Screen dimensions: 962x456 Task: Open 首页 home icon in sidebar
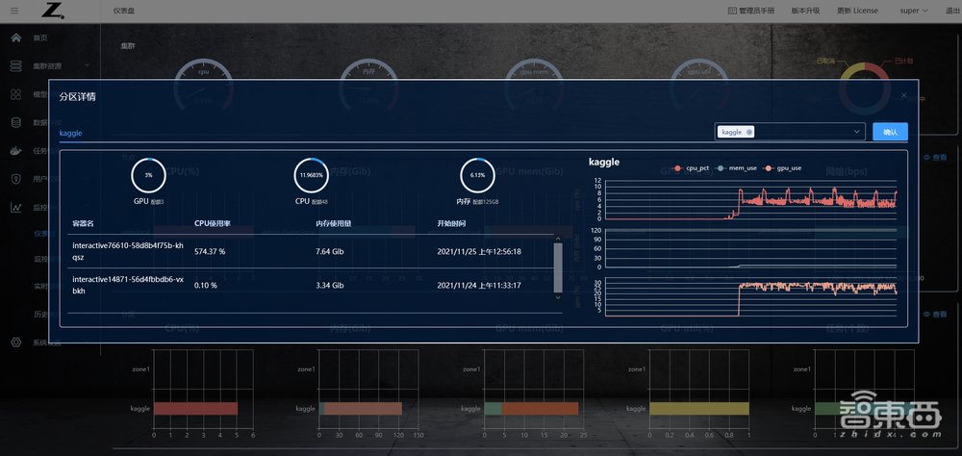pyautogui.click(x=15, y=38)
